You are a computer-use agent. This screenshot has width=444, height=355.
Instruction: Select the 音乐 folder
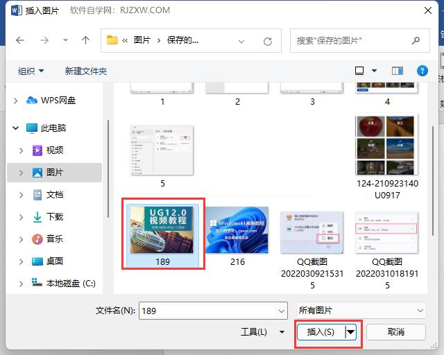(x=48, y=239)
